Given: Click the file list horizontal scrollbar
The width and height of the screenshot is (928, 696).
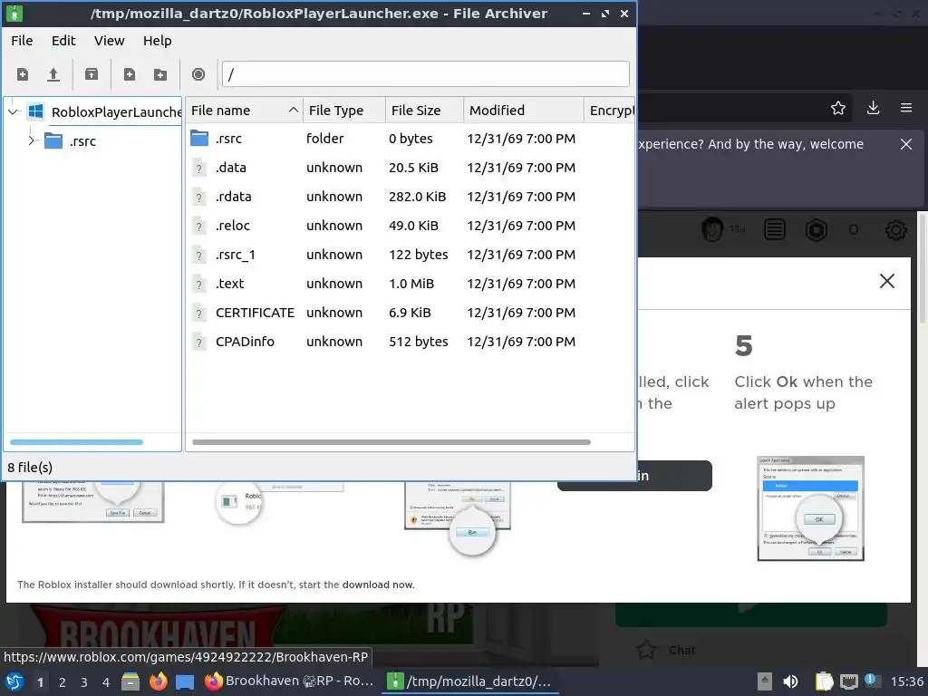Looking at the screenshot, I should point(391,442).
